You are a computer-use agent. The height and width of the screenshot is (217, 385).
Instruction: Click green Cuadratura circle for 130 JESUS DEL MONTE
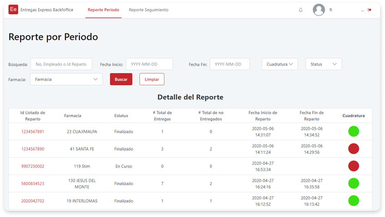click(x=354, y=183)
